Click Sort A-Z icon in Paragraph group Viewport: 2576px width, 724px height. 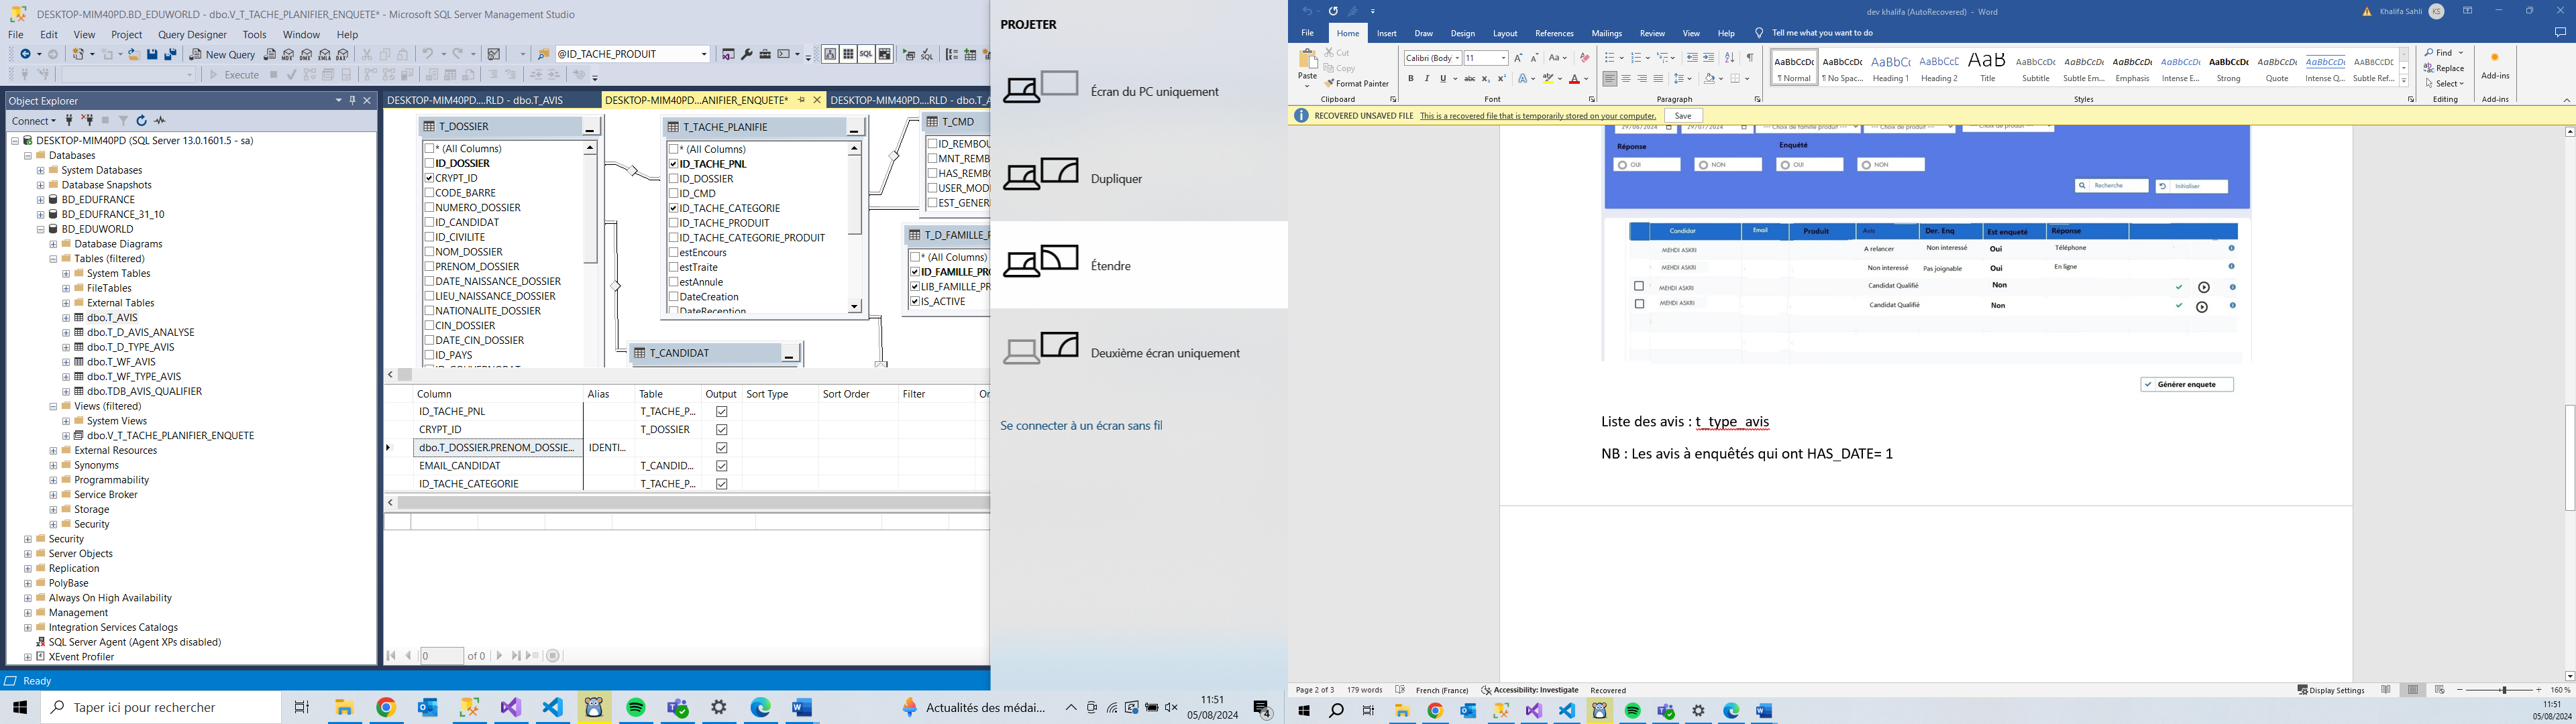pyautogui.click(x=1729, y=58)
